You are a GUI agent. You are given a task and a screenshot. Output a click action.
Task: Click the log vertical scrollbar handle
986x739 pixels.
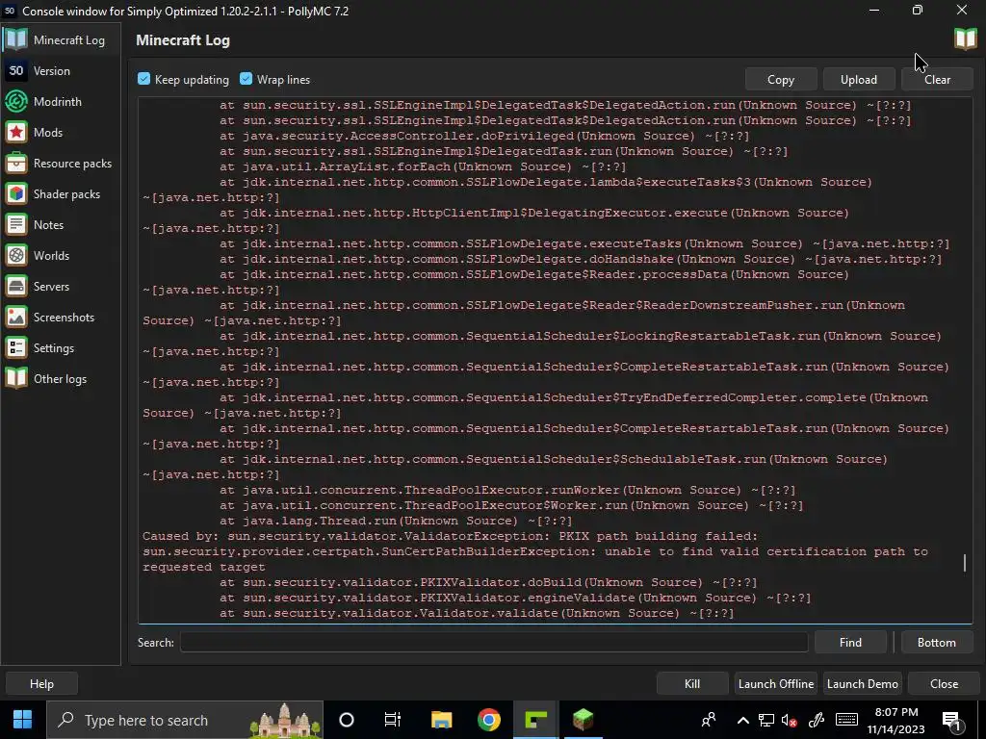[965, 562]
